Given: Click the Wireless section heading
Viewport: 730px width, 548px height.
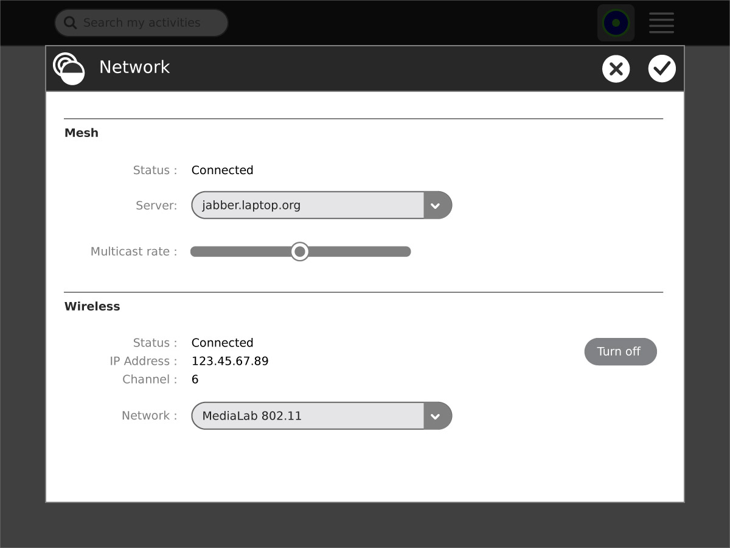Looking at the screenshot, I should pyautogui.click(x=92, y=306).
